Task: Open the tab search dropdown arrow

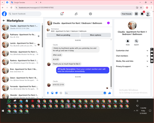Action: tap(2, 2)
